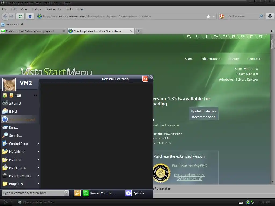The width and height of the screenshot is (275, 206).
Task: Click the orange key lock icon
Action: [x=77, y=193]
